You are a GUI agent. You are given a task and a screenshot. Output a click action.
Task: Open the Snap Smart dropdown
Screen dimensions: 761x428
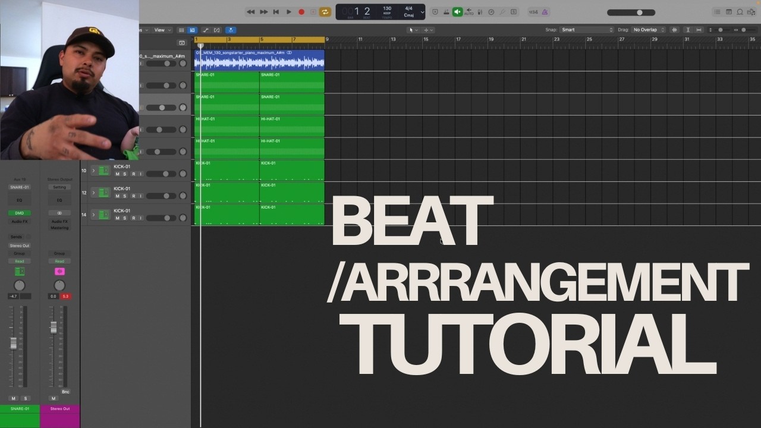click(x=587, y=30)
